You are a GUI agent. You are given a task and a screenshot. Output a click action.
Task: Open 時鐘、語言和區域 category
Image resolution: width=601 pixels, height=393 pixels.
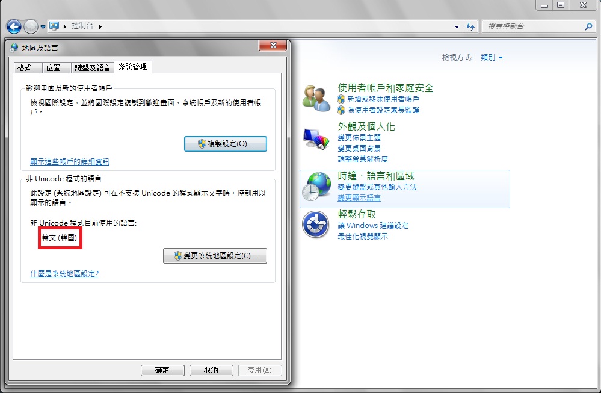(375, 176)
